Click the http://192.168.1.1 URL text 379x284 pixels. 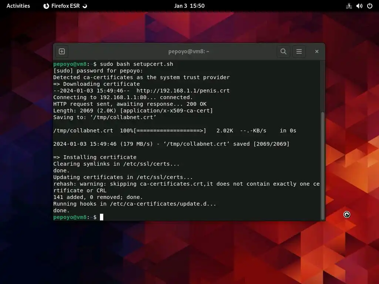[183, 91]
